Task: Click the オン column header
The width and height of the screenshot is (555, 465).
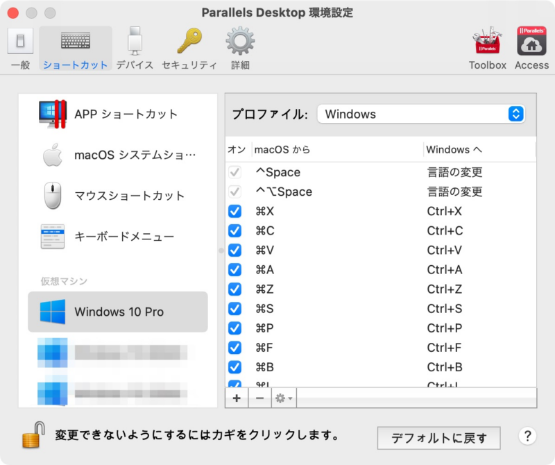Action: pos(237,149)
